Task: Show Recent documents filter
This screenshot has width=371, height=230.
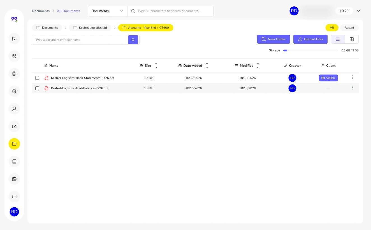Action: click(x=349, y=28)
